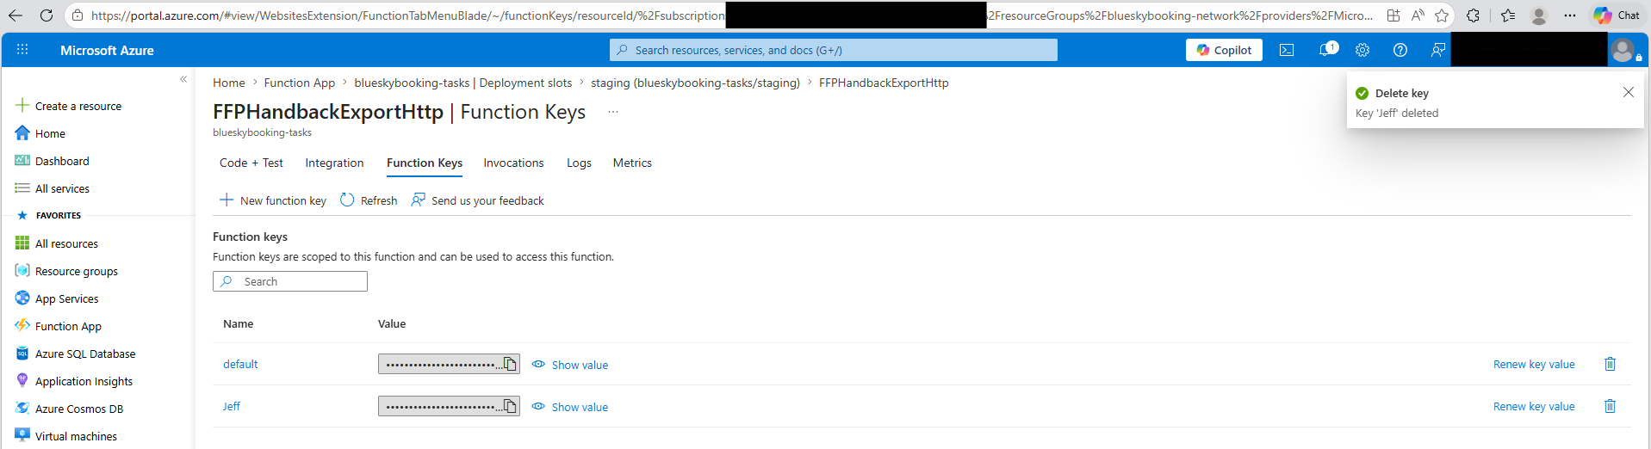
Task: Switch to Invocations tab
Action: tap(513, 163)
